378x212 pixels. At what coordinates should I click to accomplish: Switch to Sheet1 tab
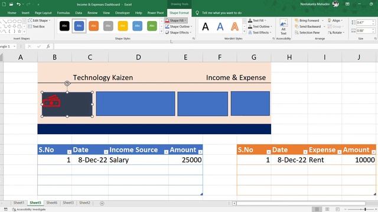(x=18, y=203)
